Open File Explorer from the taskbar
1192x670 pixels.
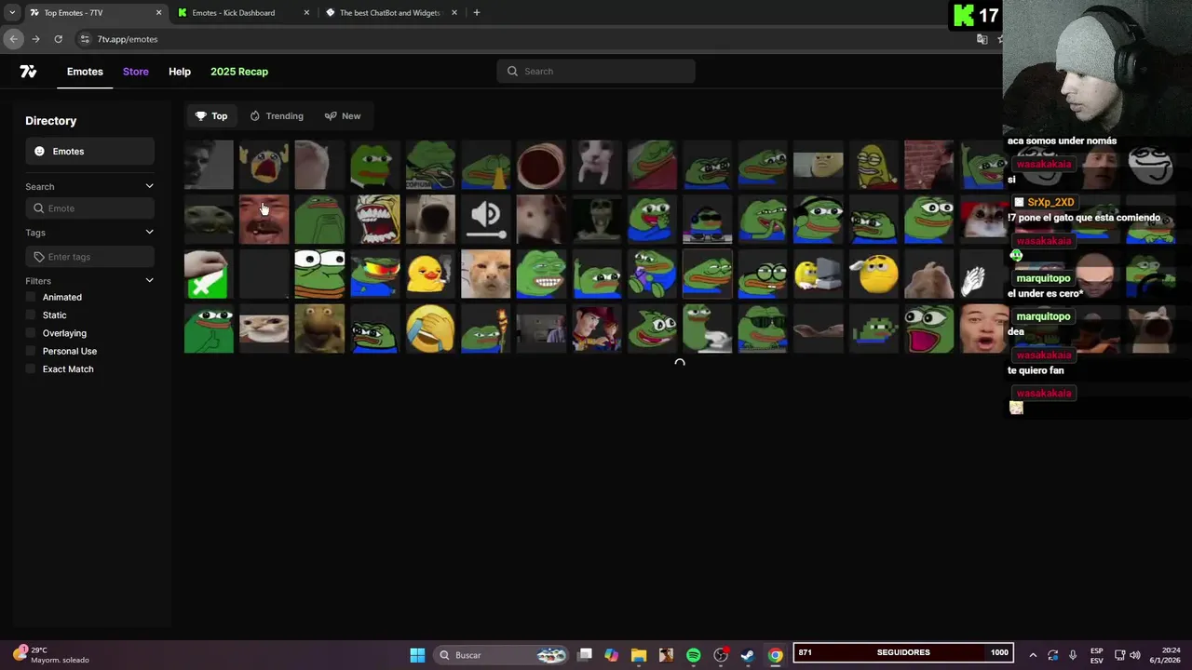[638, 655]
